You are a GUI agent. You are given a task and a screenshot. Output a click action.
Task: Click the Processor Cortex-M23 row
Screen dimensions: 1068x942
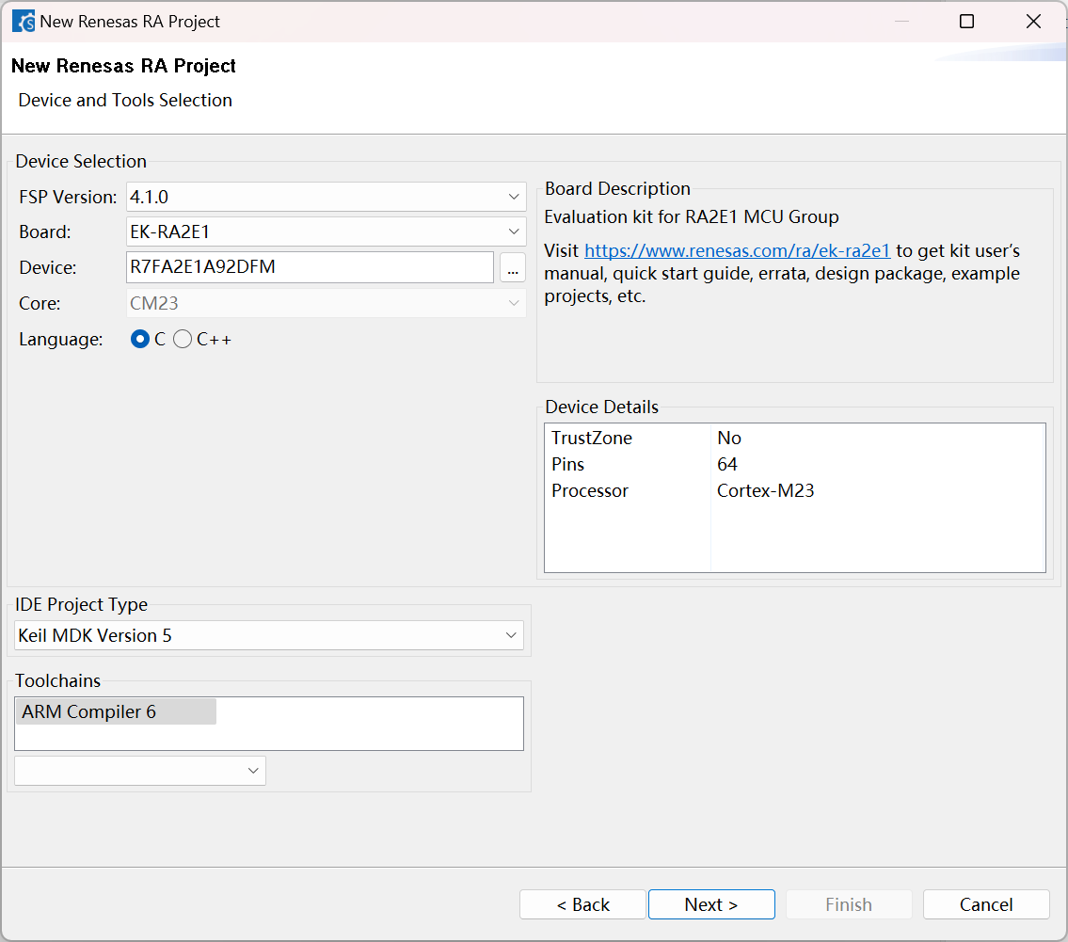(x=794, y=491)
